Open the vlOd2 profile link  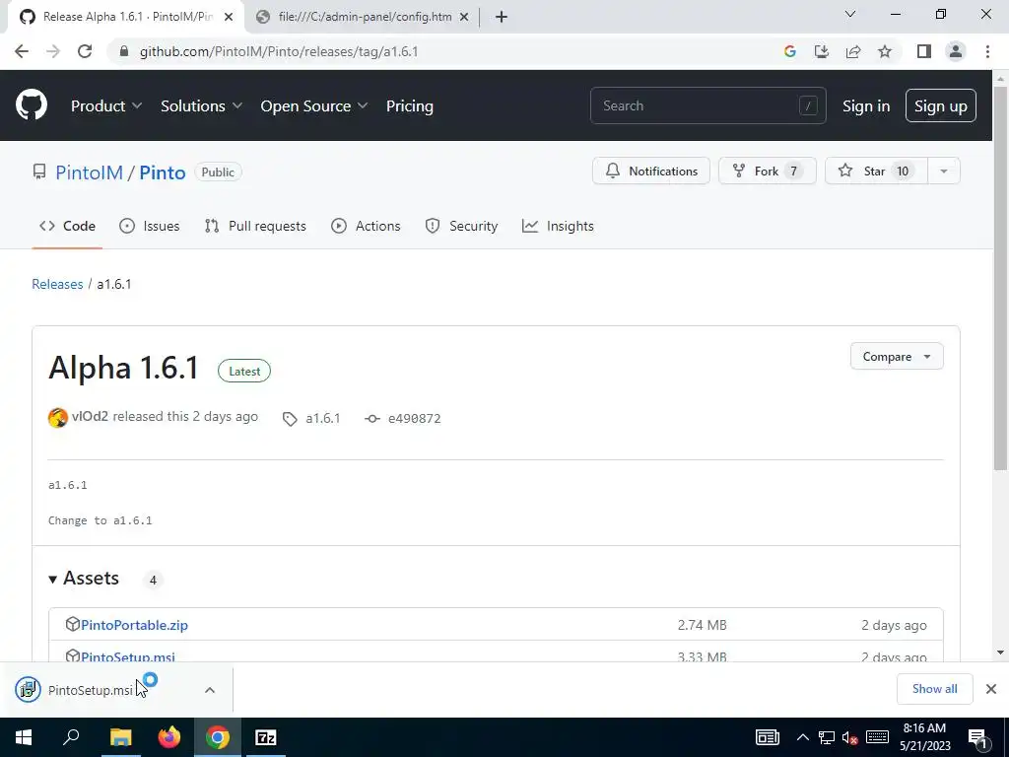90,417
